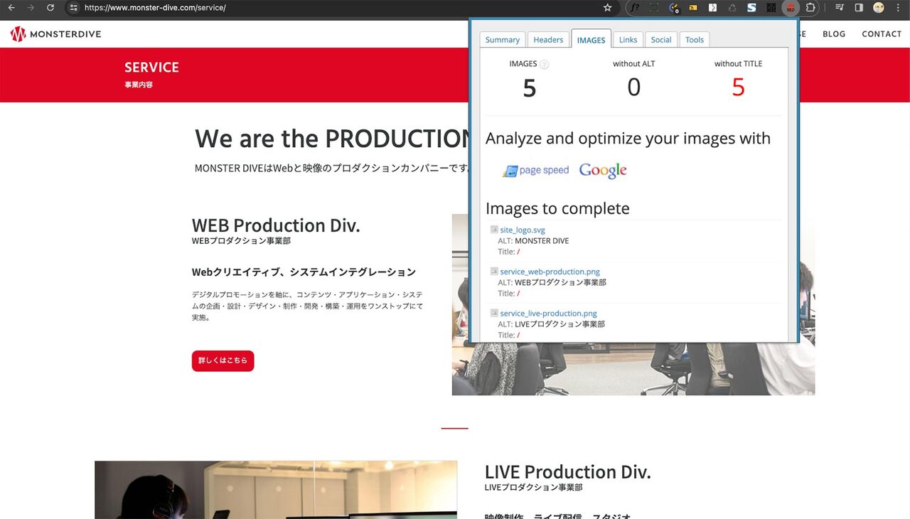Screen dimensions: 910x519
Task: Open site info icon in address bar
Action: click(74, 8)
